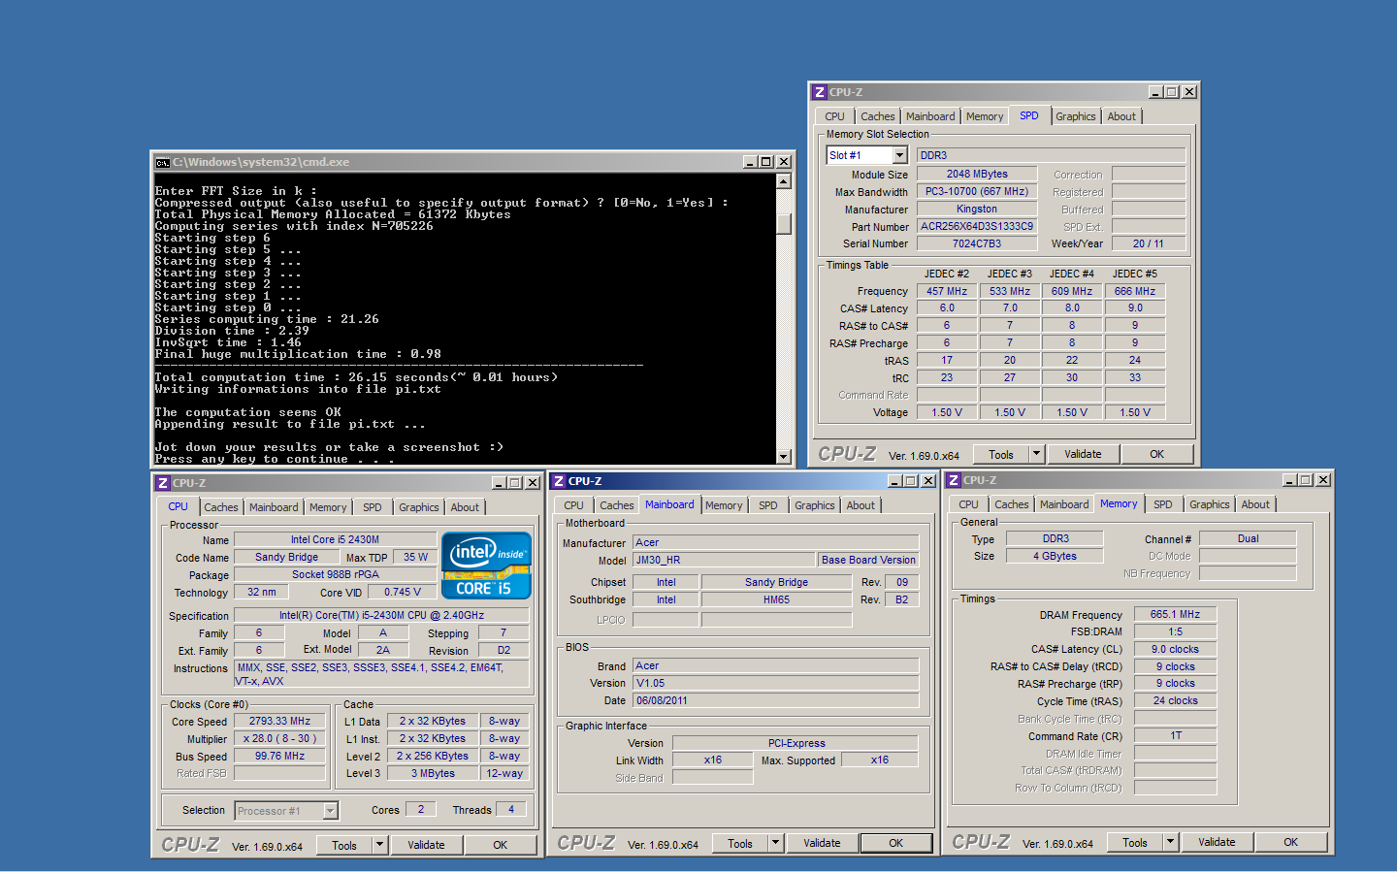Click the CAS# Latency value 9.0 clocks
Screen dimensions: 1397x873
click(x=1175, y=649)
